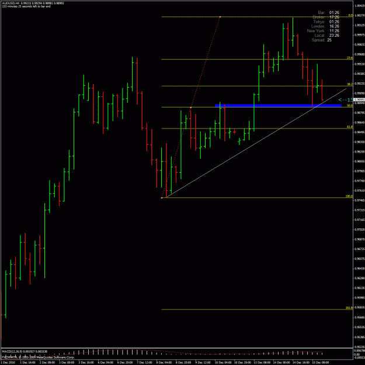Screen dimensions: 365x365
Task: Click the 'Spread: 25' row
Action: click(x=322, y=40)
